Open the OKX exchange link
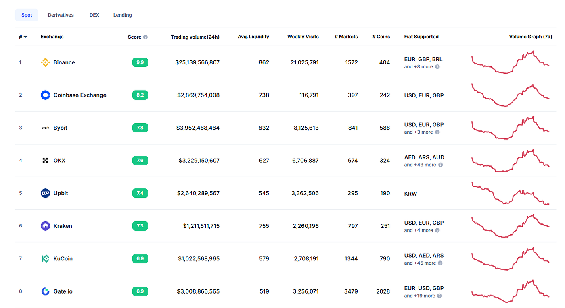The image size is (565, 308). (59, 160)
